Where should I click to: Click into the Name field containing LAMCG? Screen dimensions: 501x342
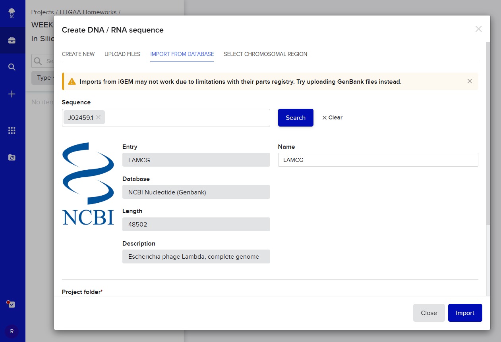(377, 160)
